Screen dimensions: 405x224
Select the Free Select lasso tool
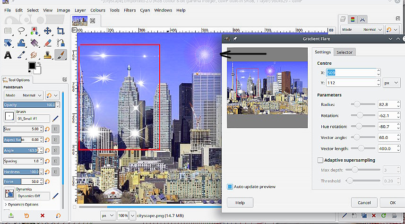[x=21, y=31]
